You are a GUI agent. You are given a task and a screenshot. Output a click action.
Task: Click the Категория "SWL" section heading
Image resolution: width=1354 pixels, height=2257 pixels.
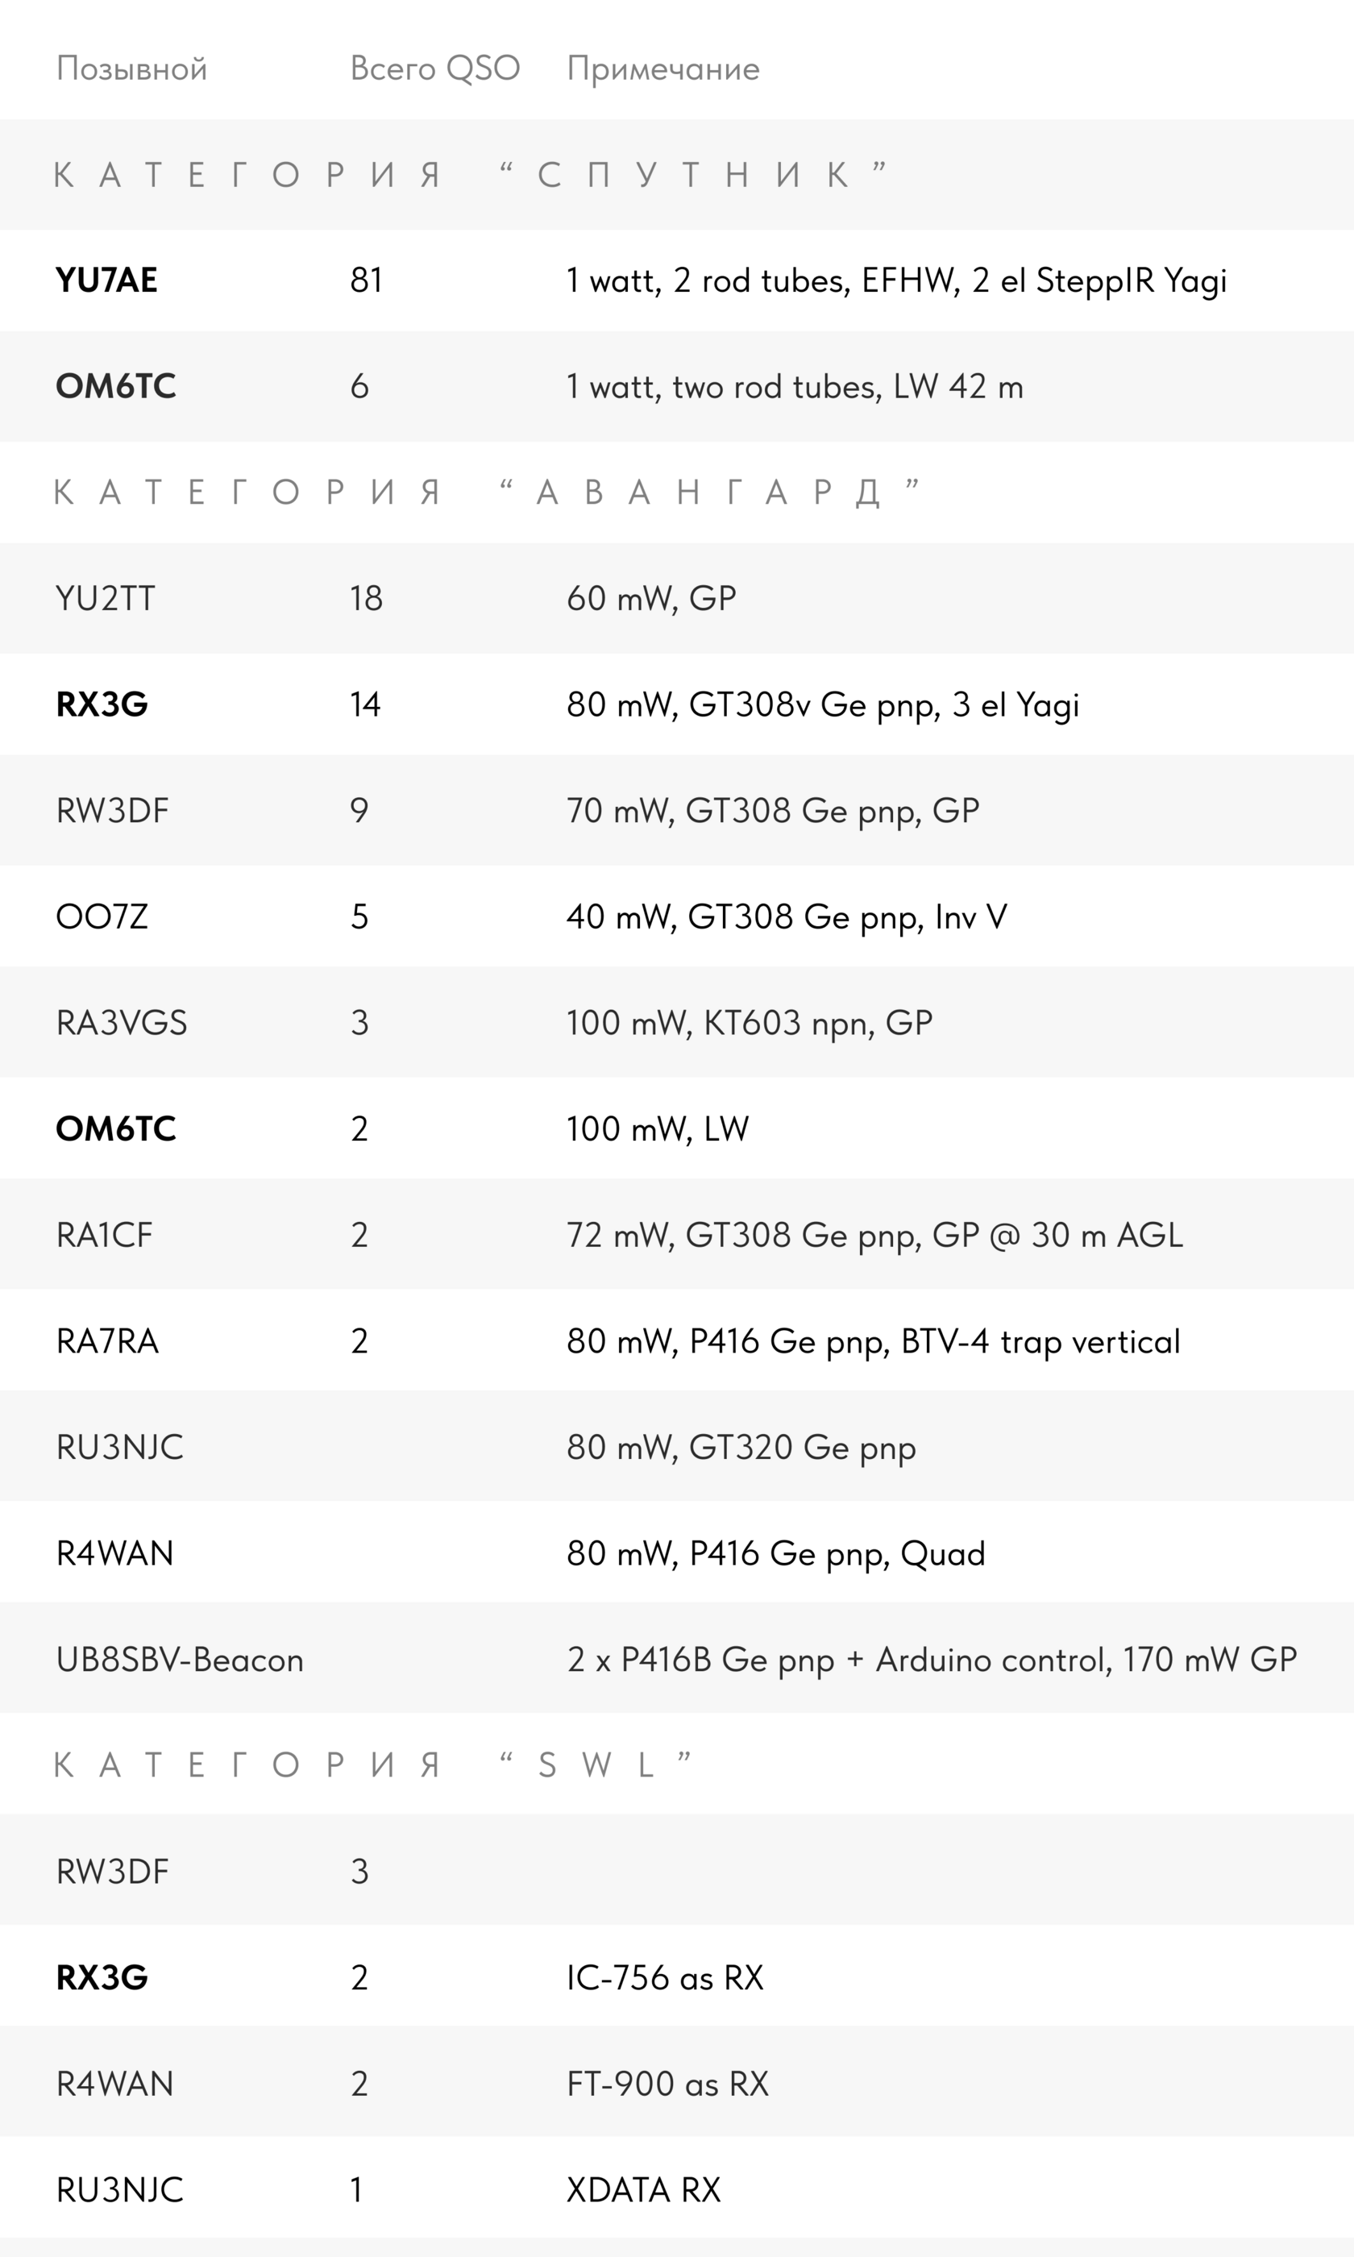pos(373,1765)
